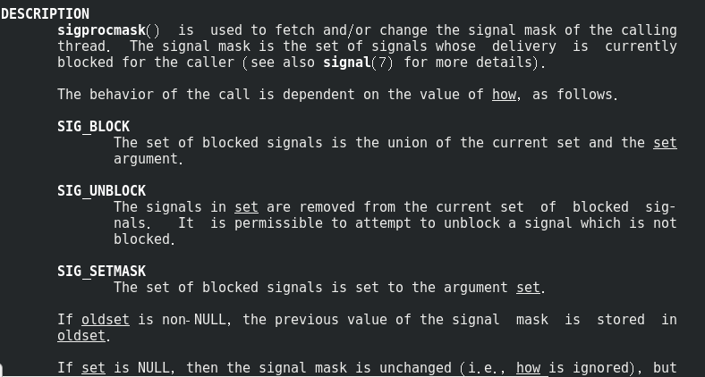Select the SIG_SETMASK option heading
The width and height of the screenshot is (705, 377).
pyautogui.click(x=101, y=271)
